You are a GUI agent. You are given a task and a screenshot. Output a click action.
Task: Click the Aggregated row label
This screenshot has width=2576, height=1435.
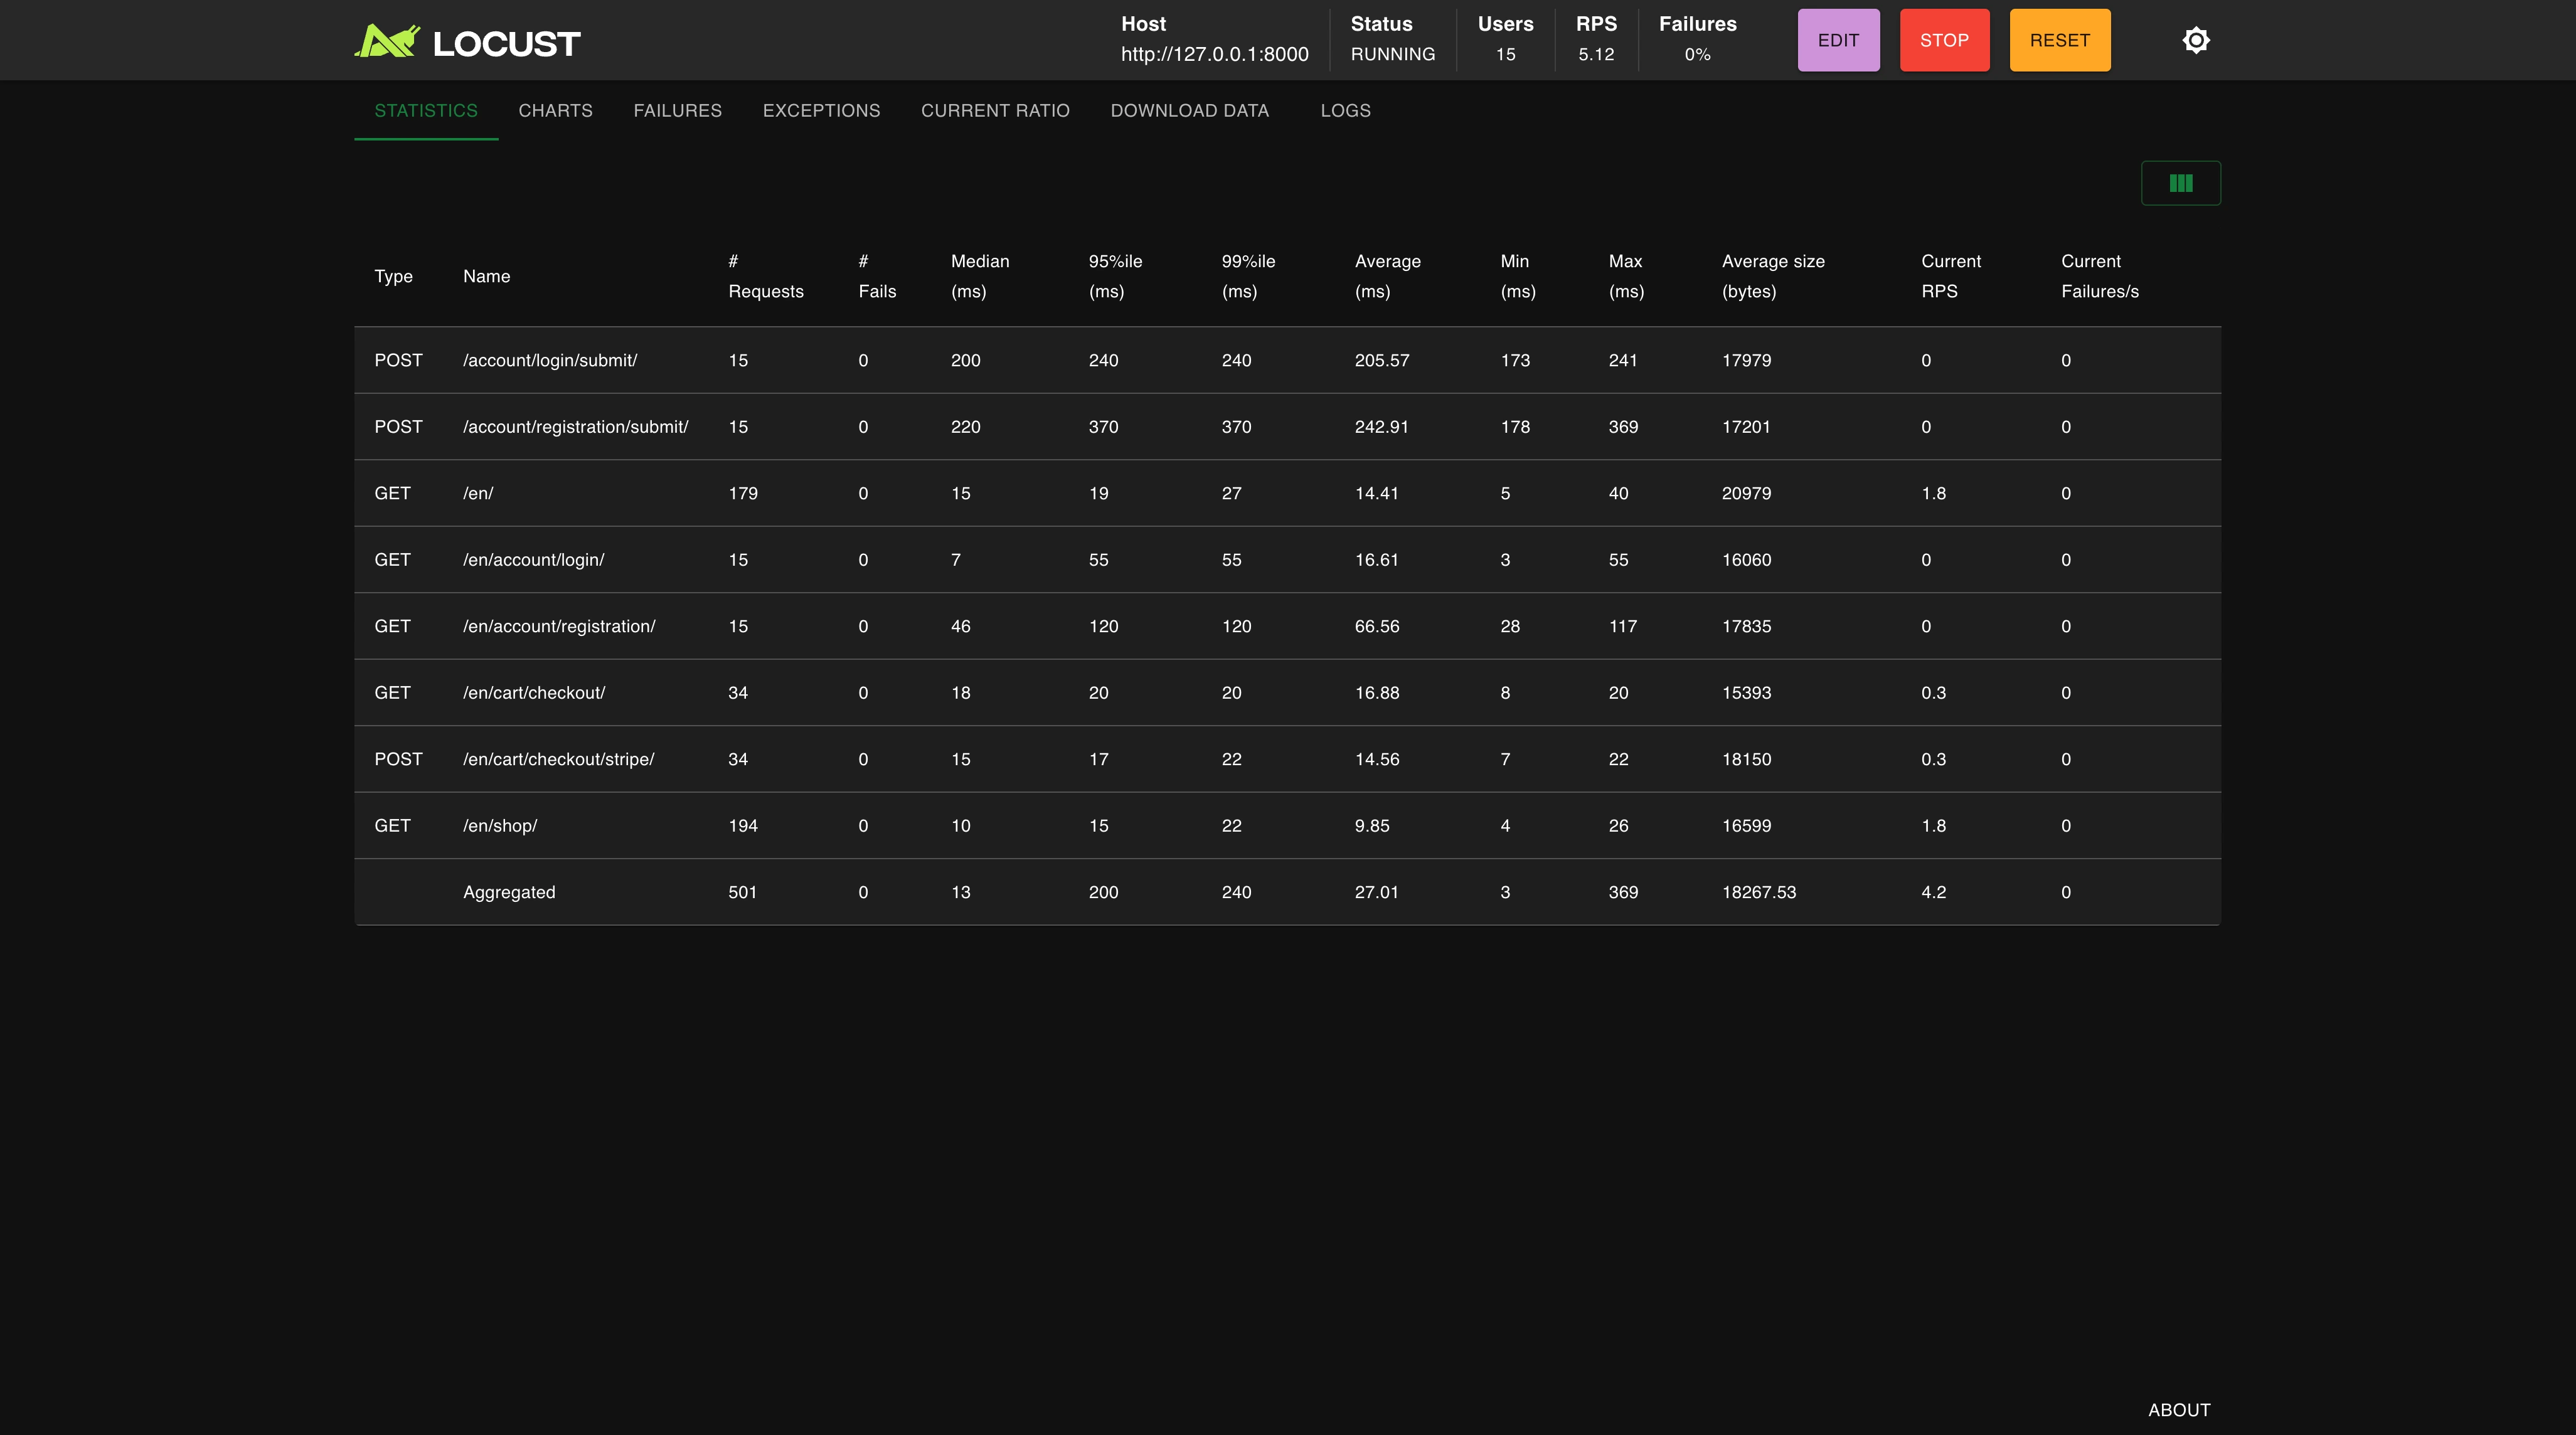[x=508, y=892]
